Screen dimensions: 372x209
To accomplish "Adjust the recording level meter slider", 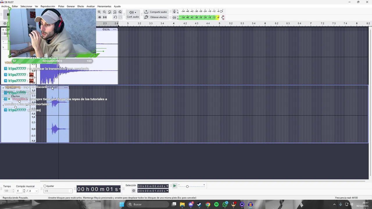I will click(x=221, y=11).
